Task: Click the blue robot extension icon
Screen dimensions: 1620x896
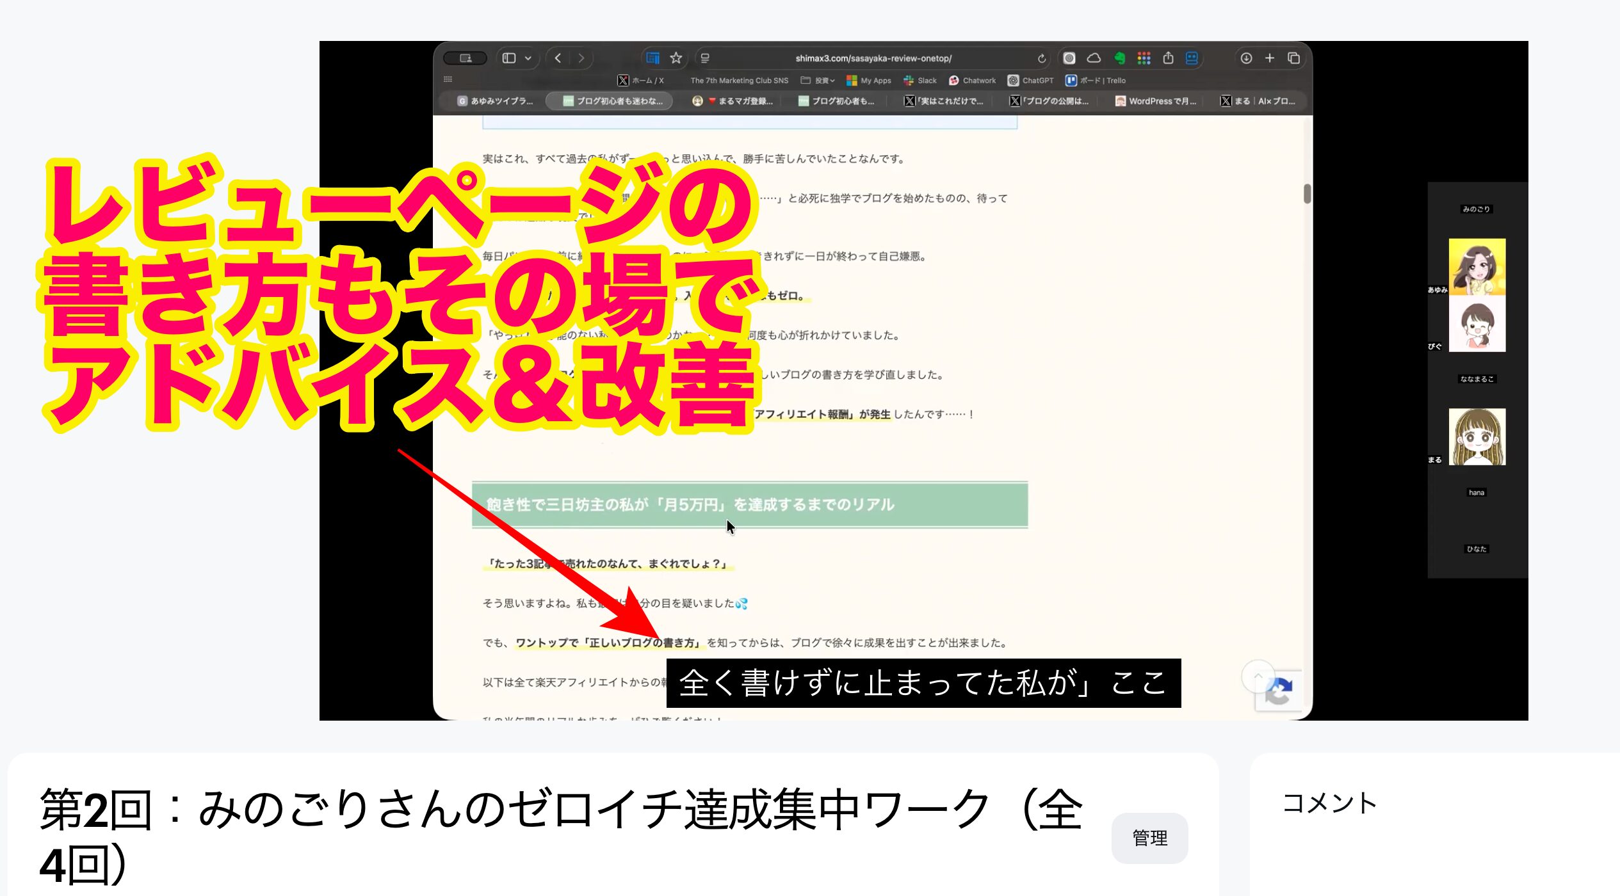Action: (x=1192, y=58)
